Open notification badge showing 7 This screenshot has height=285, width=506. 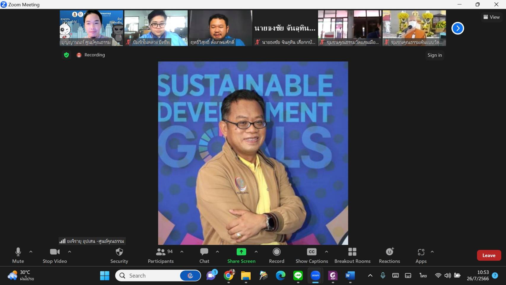495,275
